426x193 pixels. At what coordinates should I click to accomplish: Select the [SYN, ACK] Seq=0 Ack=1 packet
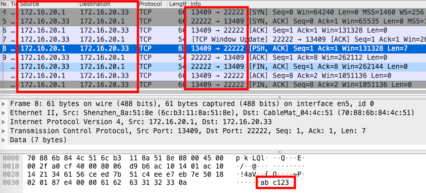[x=213, y=21]
